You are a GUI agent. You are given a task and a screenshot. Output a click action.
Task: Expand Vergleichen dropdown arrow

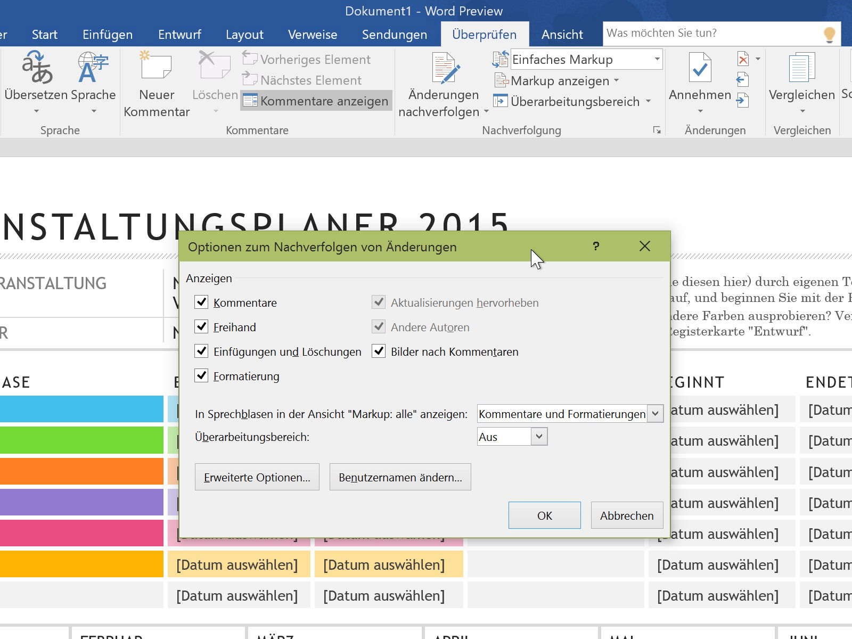click(802, 111)
